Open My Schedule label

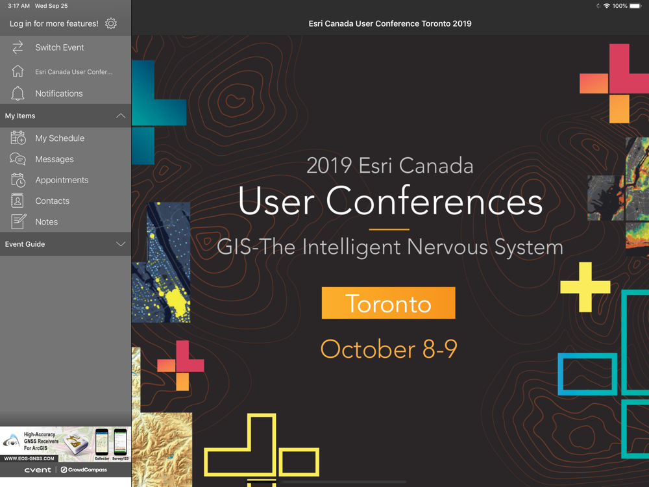[60, 138]
